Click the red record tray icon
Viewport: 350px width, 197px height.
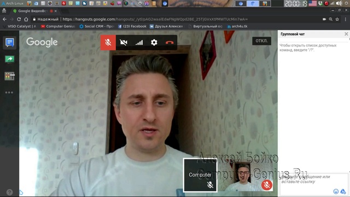click(326, 3)
